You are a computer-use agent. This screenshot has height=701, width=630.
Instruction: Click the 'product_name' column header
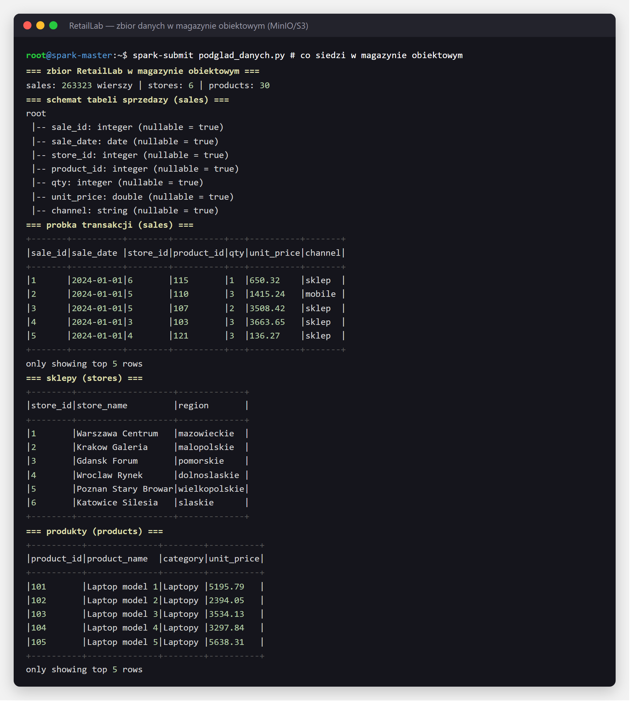117,559
